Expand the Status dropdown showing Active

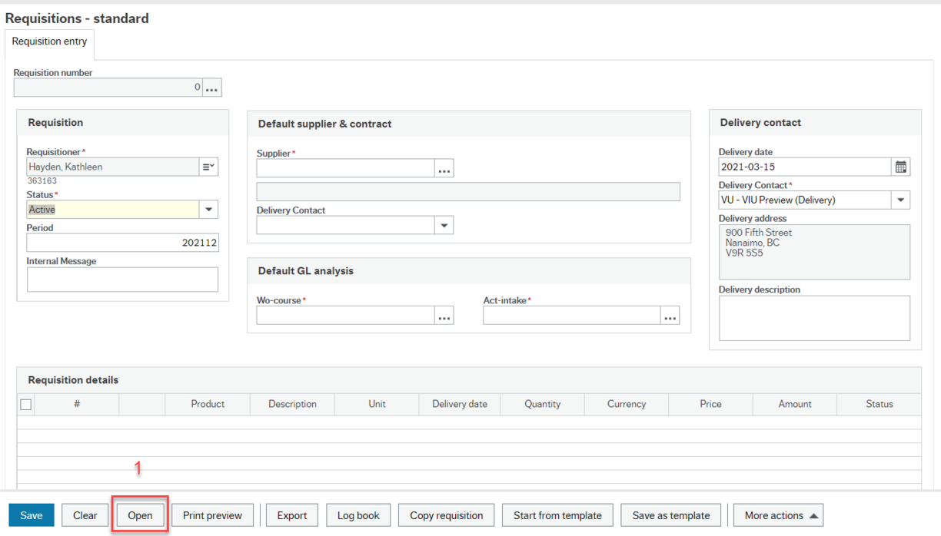point(208,209)
